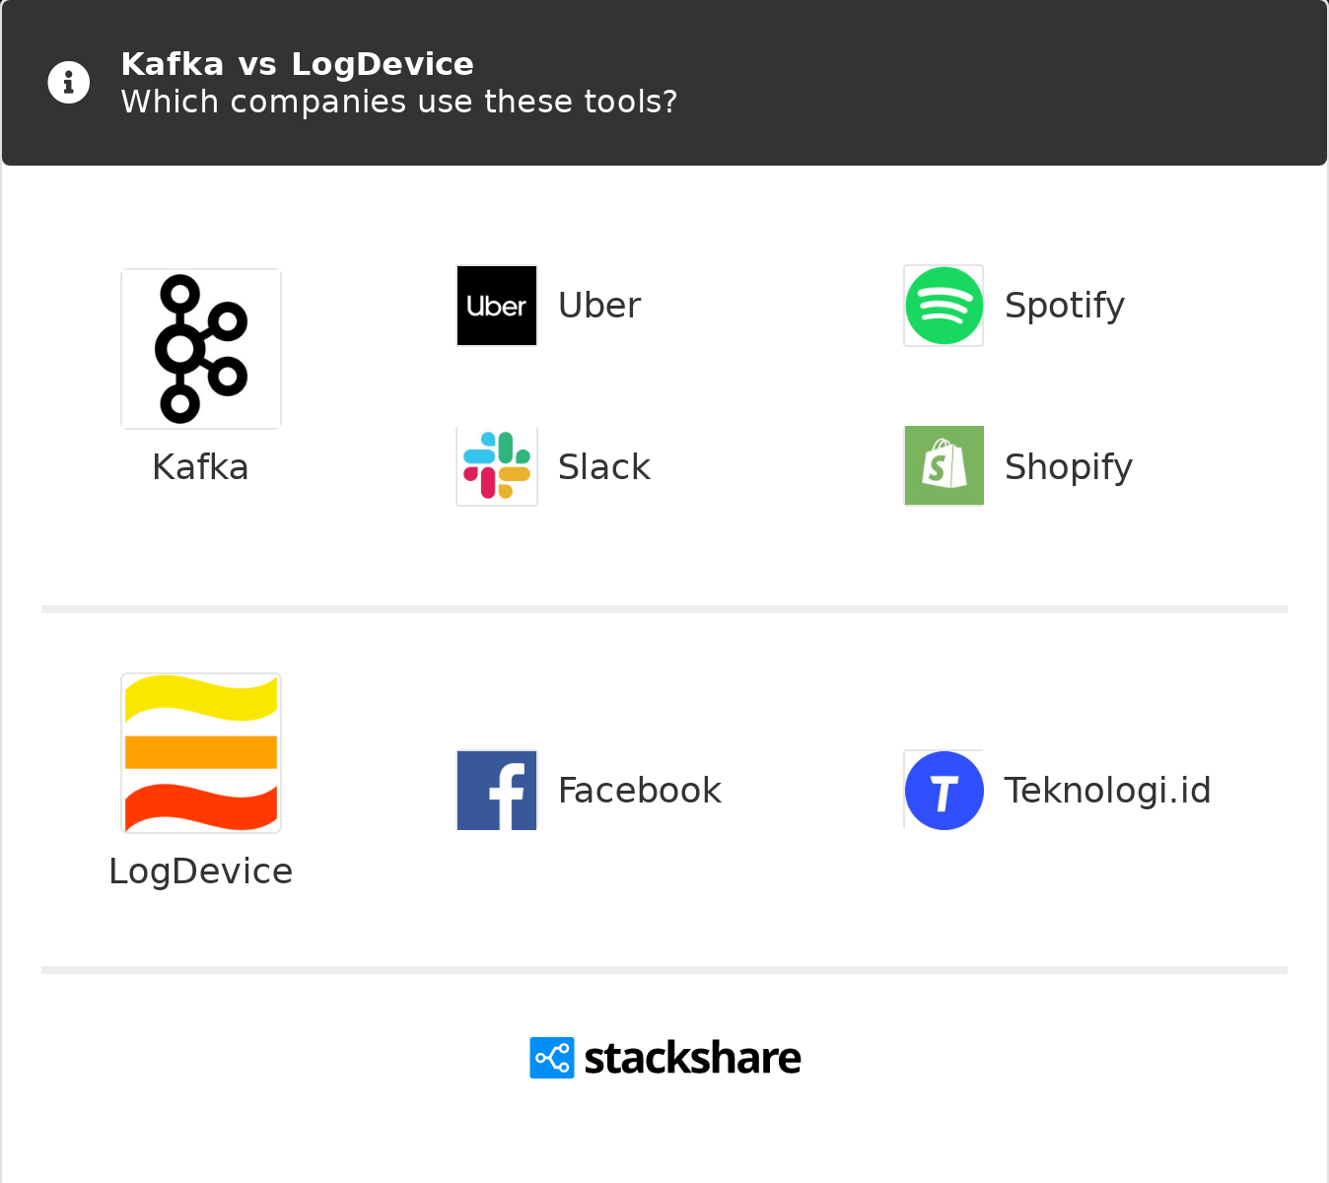1329x1183 pixels.
Task: Open the Spotify text label
Action: [1065, 307]
